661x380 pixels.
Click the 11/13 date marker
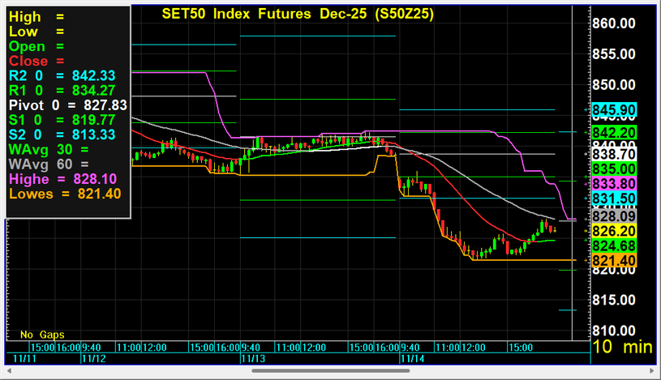click(253, 357)
